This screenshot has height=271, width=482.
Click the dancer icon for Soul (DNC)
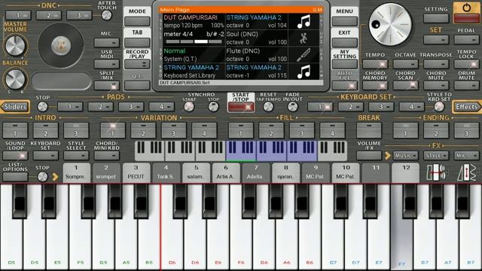pos(304,38)
